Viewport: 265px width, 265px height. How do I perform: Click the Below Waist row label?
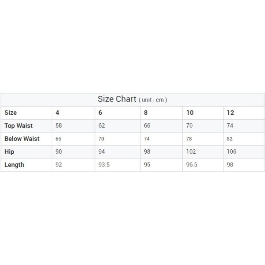coord(22,139)
